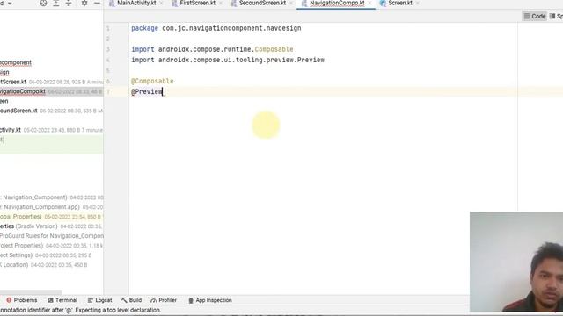This screenshot has width=563, height=316.
Task: Open project panel settings gear
Action: point(84,4)
